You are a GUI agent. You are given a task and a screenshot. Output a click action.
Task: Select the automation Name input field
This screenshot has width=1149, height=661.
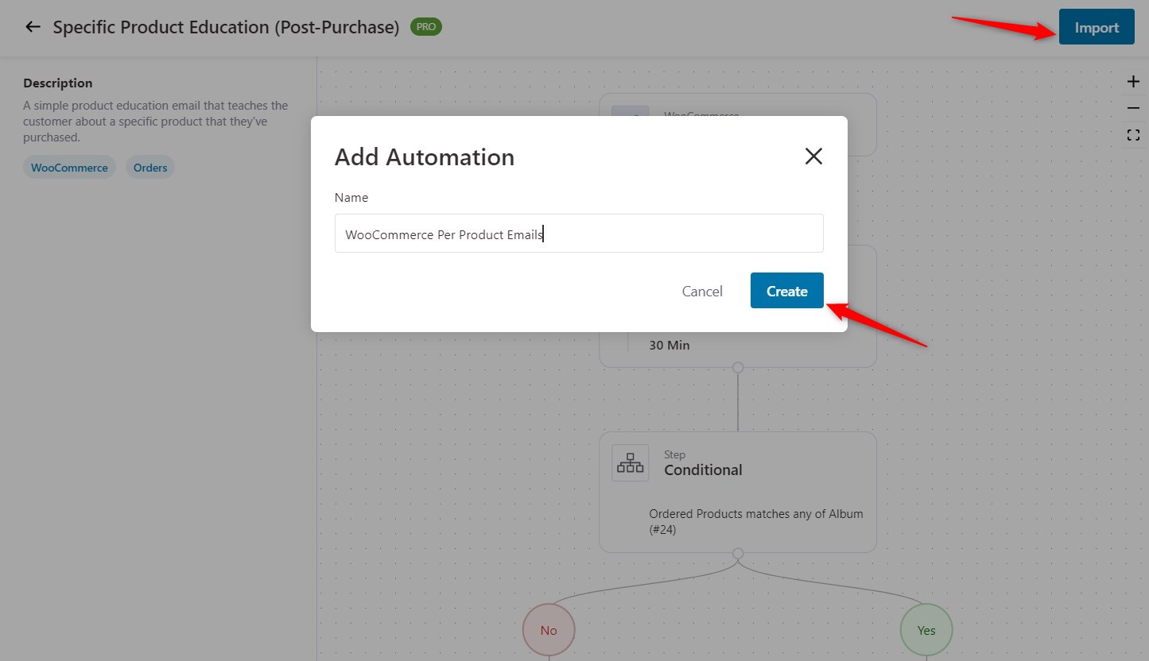(578, 233)
